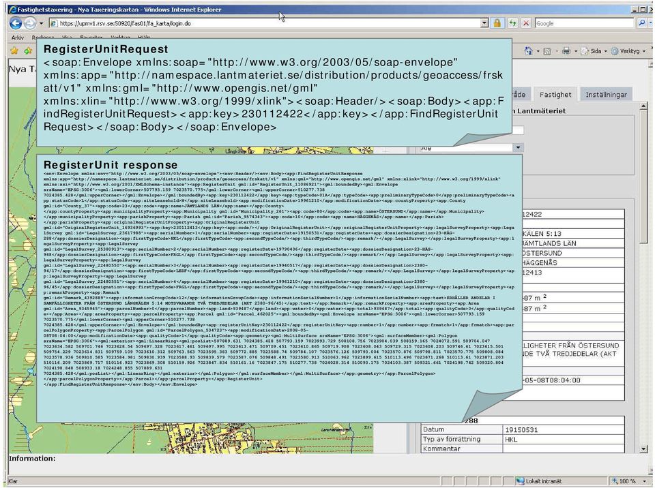
Task: Click the HÄGGENÄS table cell
Action: pos(573,262)
